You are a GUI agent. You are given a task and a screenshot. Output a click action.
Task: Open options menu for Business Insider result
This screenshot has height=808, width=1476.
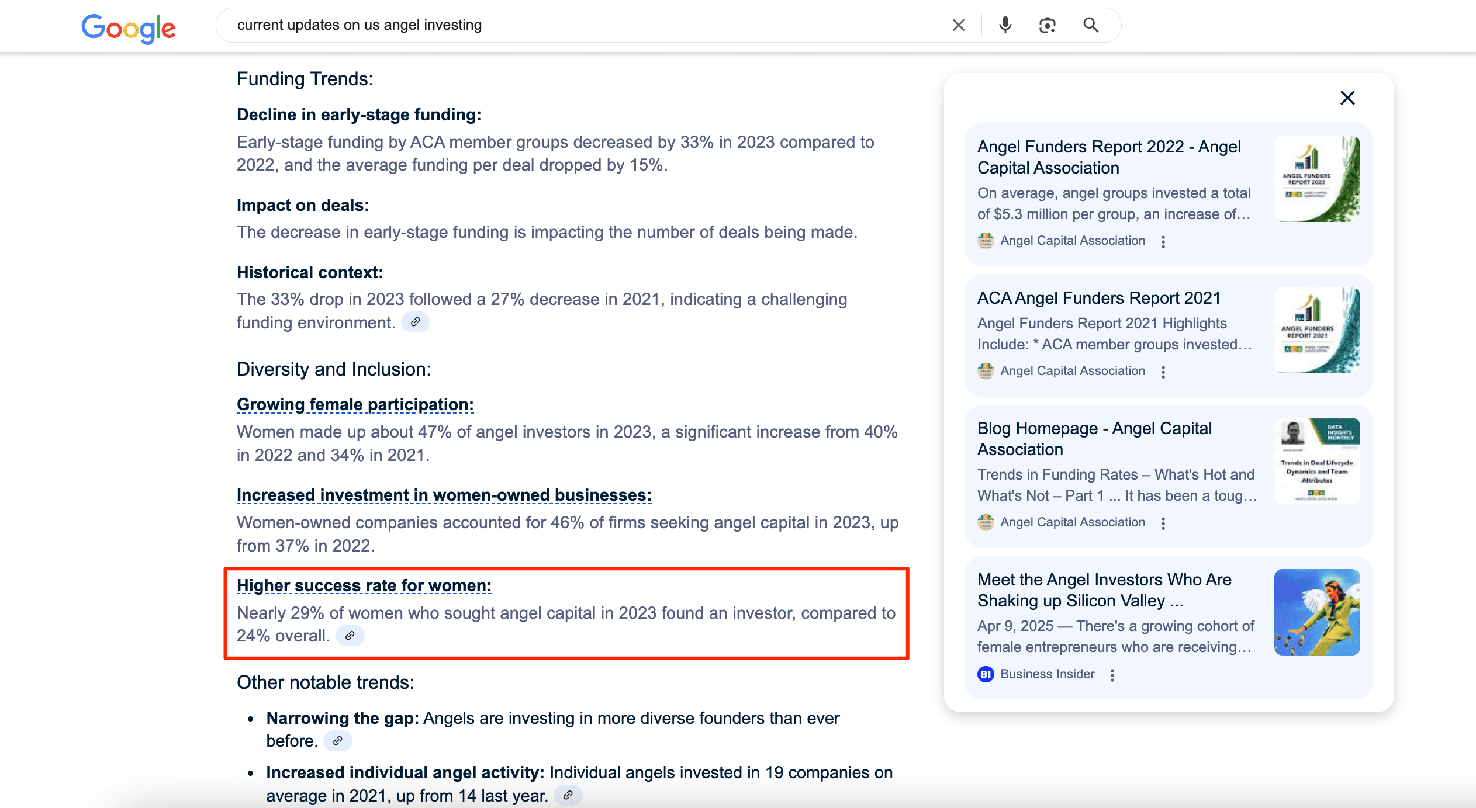[1112, 675]
